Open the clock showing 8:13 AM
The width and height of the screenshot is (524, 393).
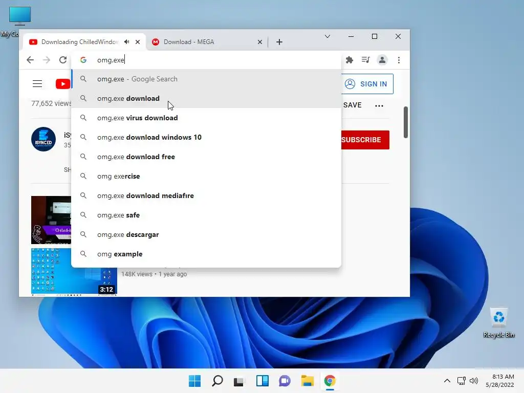coord(500,381)
